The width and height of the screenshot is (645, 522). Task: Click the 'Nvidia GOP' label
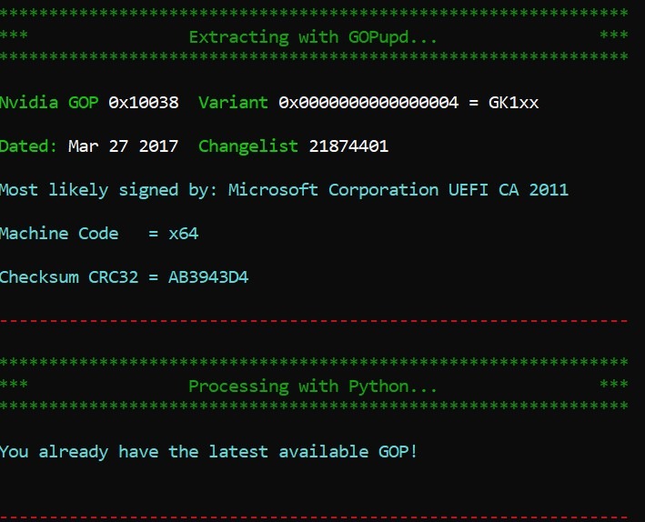click(49, 103)
